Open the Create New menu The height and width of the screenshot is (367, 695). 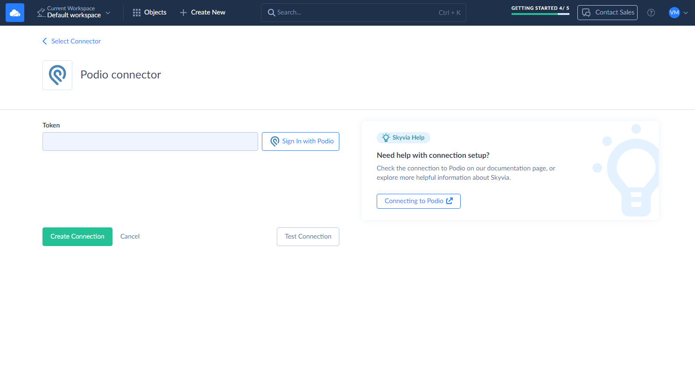(208, 13)
